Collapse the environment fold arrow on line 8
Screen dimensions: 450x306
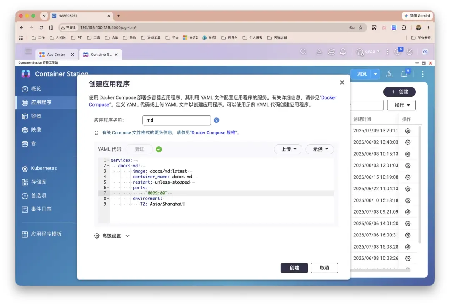(x=108, y=199)
